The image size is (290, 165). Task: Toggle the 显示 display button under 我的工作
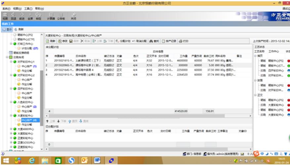(7, 29)
